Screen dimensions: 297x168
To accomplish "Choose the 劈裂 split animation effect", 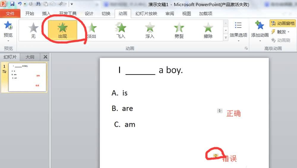I will click(179, 31).
